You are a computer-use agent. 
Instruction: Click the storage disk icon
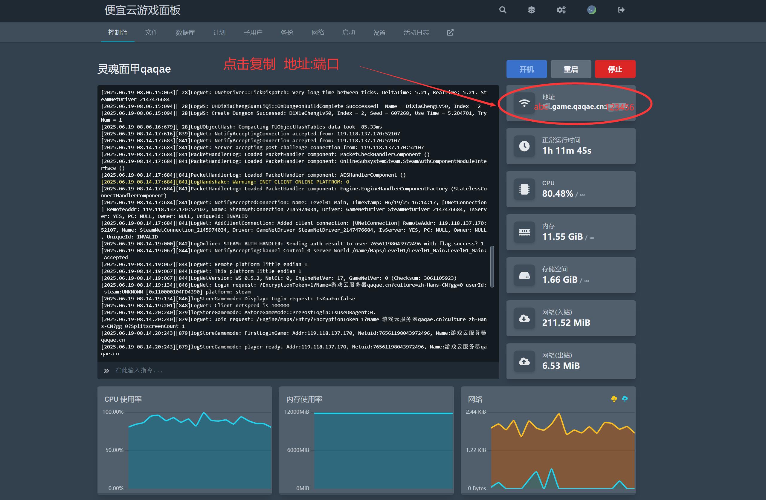tap(524, 275)
